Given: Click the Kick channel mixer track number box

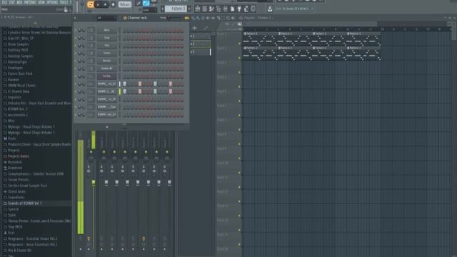Looking at the screenshot, I should pos(91,30).
